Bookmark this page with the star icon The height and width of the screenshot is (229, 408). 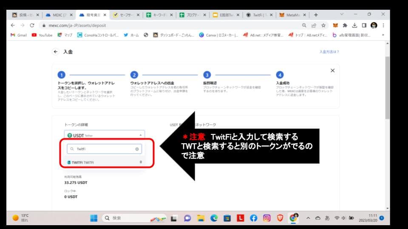[323, 25]
